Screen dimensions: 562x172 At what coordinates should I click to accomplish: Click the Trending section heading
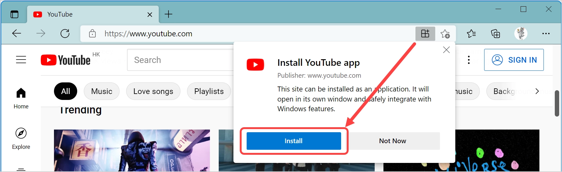[81, 110]
